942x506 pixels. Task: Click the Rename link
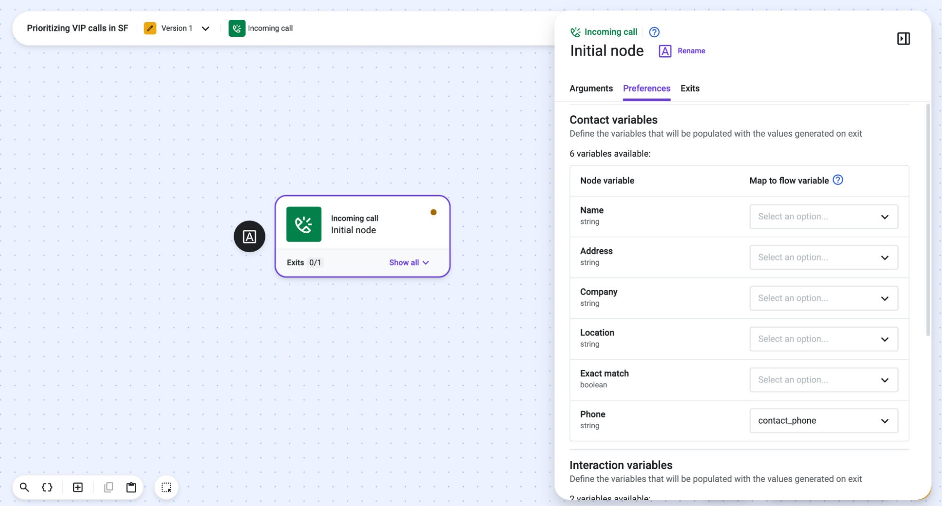(x=691, y=51)
